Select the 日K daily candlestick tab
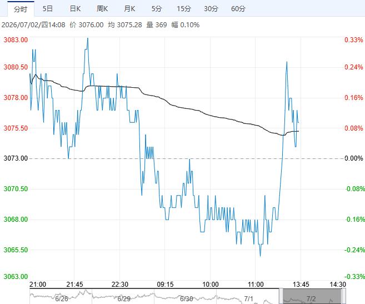The height and width of the screenshot is (304, 365). (75, 9)
